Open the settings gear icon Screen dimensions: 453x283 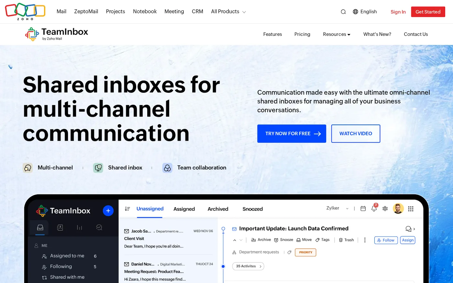point(385,209)
